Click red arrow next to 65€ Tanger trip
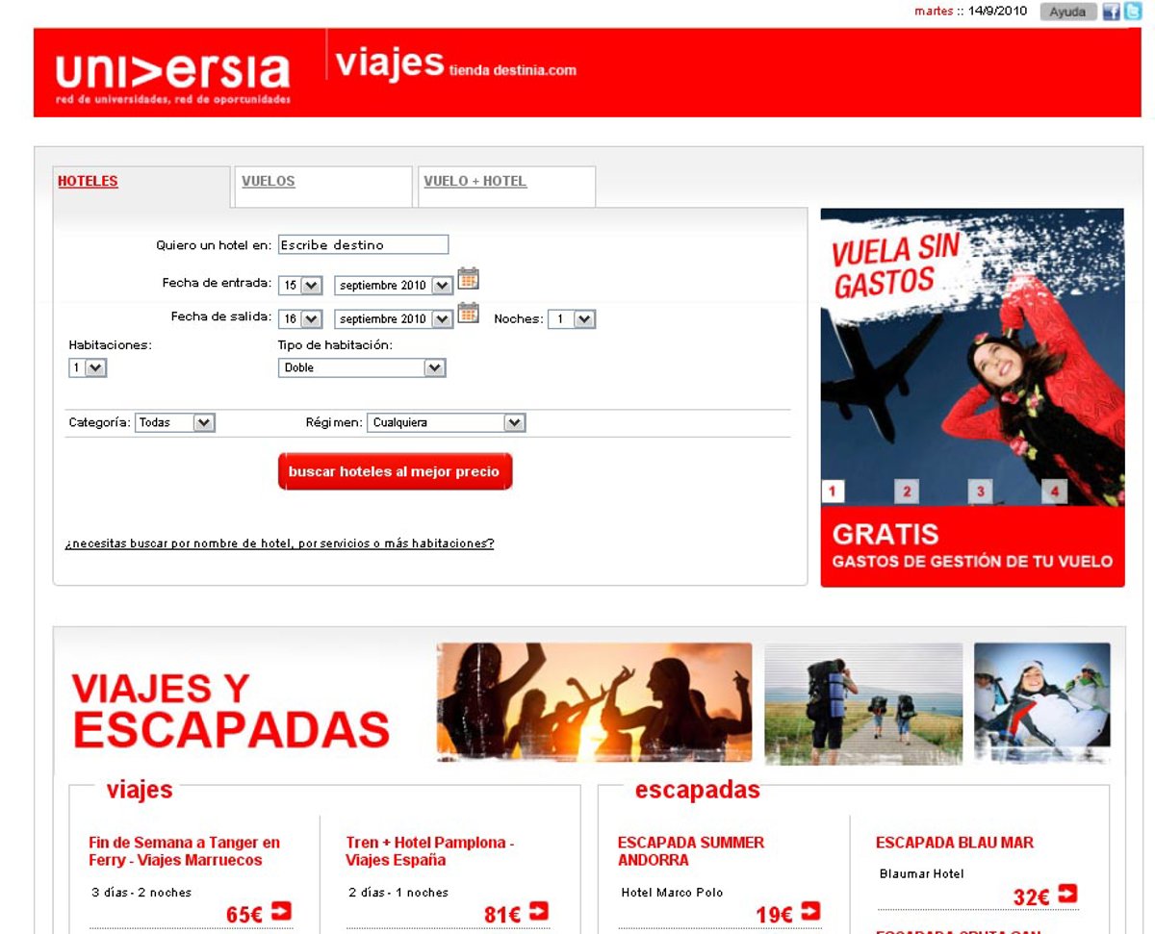Viewport: 1155px width, 934px height. coord(281,910)
